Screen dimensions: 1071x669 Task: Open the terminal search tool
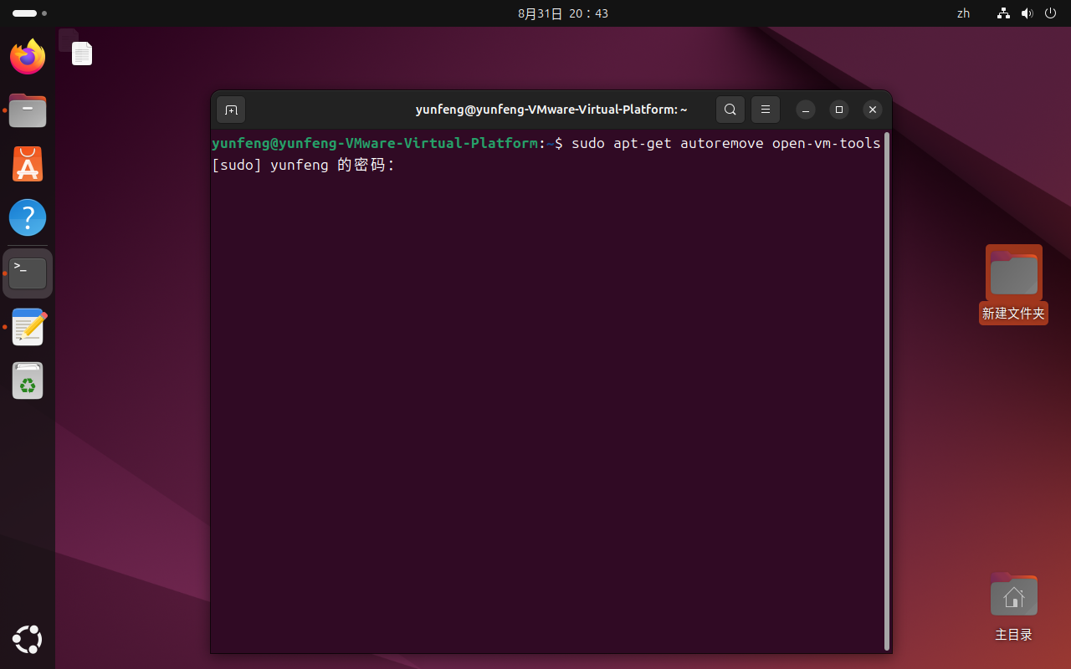(730, 110)
